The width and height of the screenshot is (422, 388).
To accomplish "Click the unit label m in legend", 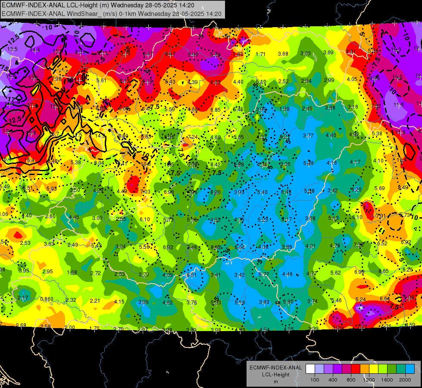I will coord(275,382).
